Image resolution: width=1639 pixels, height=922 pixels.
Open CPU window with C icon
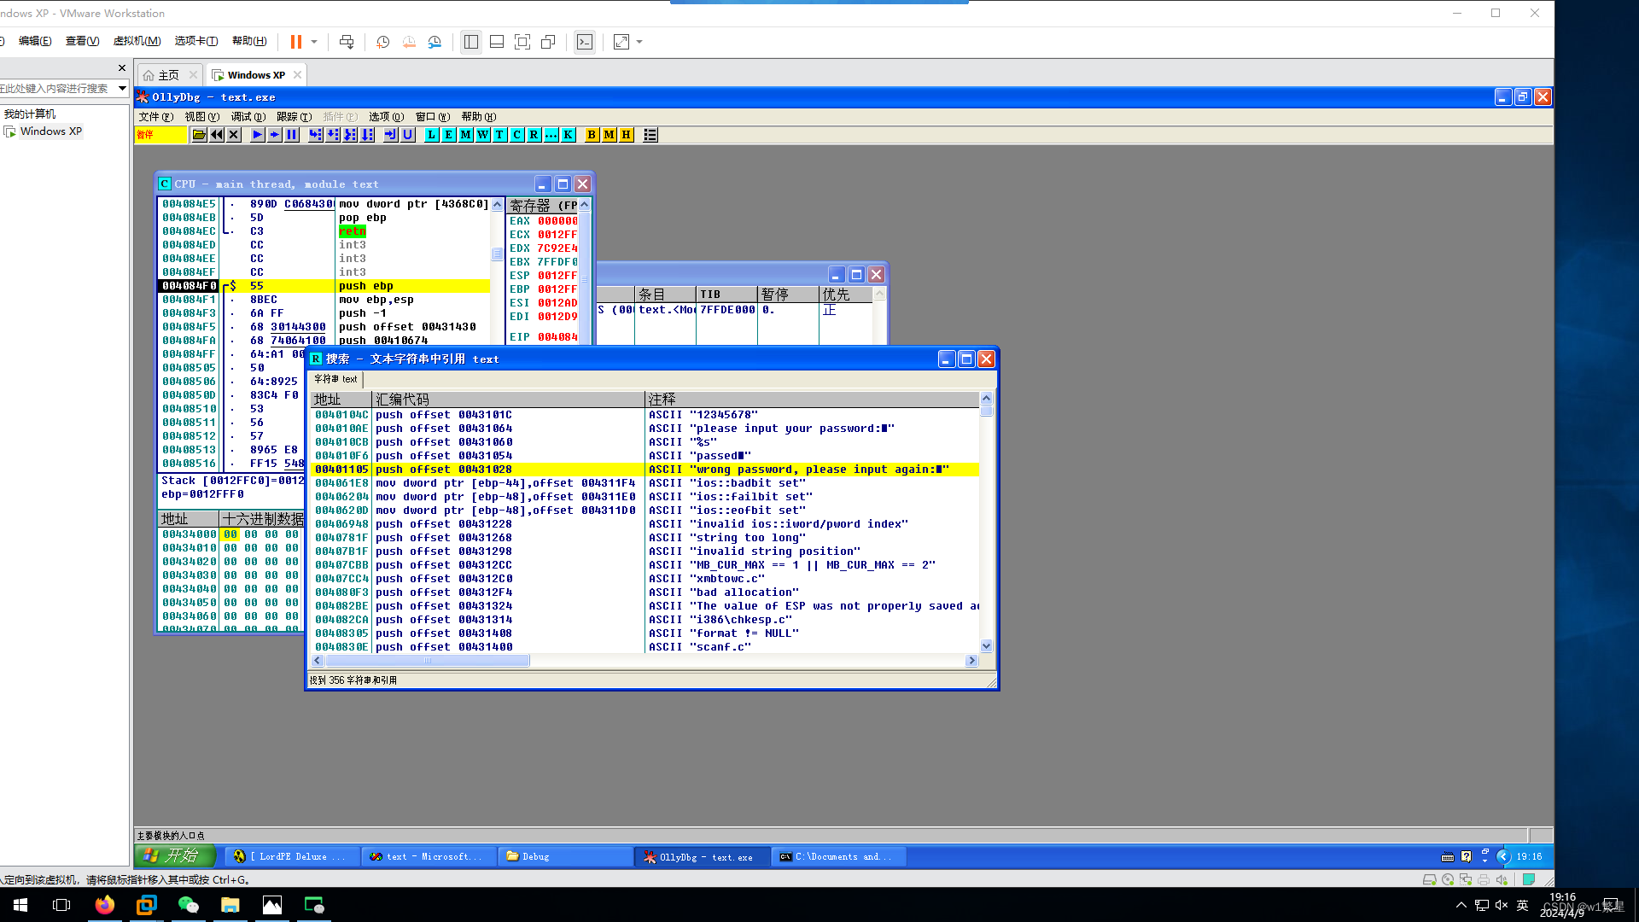(x=517, y=135)
